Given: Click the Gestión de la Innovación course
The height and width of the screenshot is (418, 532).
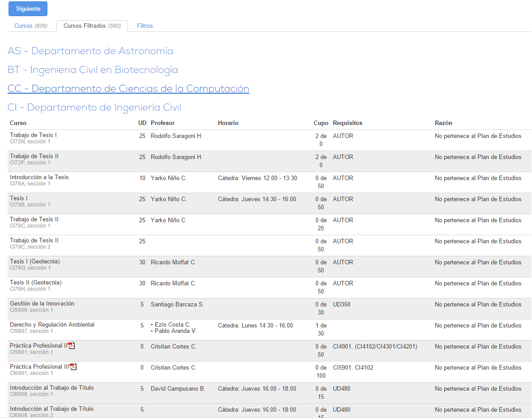Looking at the screenshot, I should (42, 304).
